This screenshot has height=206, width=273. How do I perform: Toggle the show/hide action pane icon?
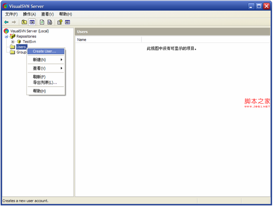pos(68,22)
